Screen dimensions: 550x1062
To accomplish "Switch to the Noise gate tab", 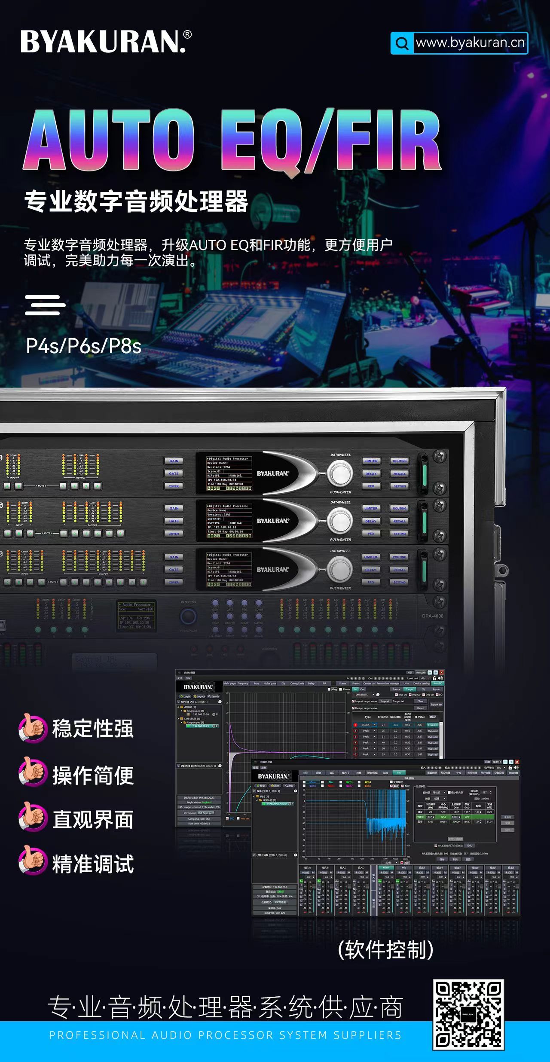I will coord(270,684).
